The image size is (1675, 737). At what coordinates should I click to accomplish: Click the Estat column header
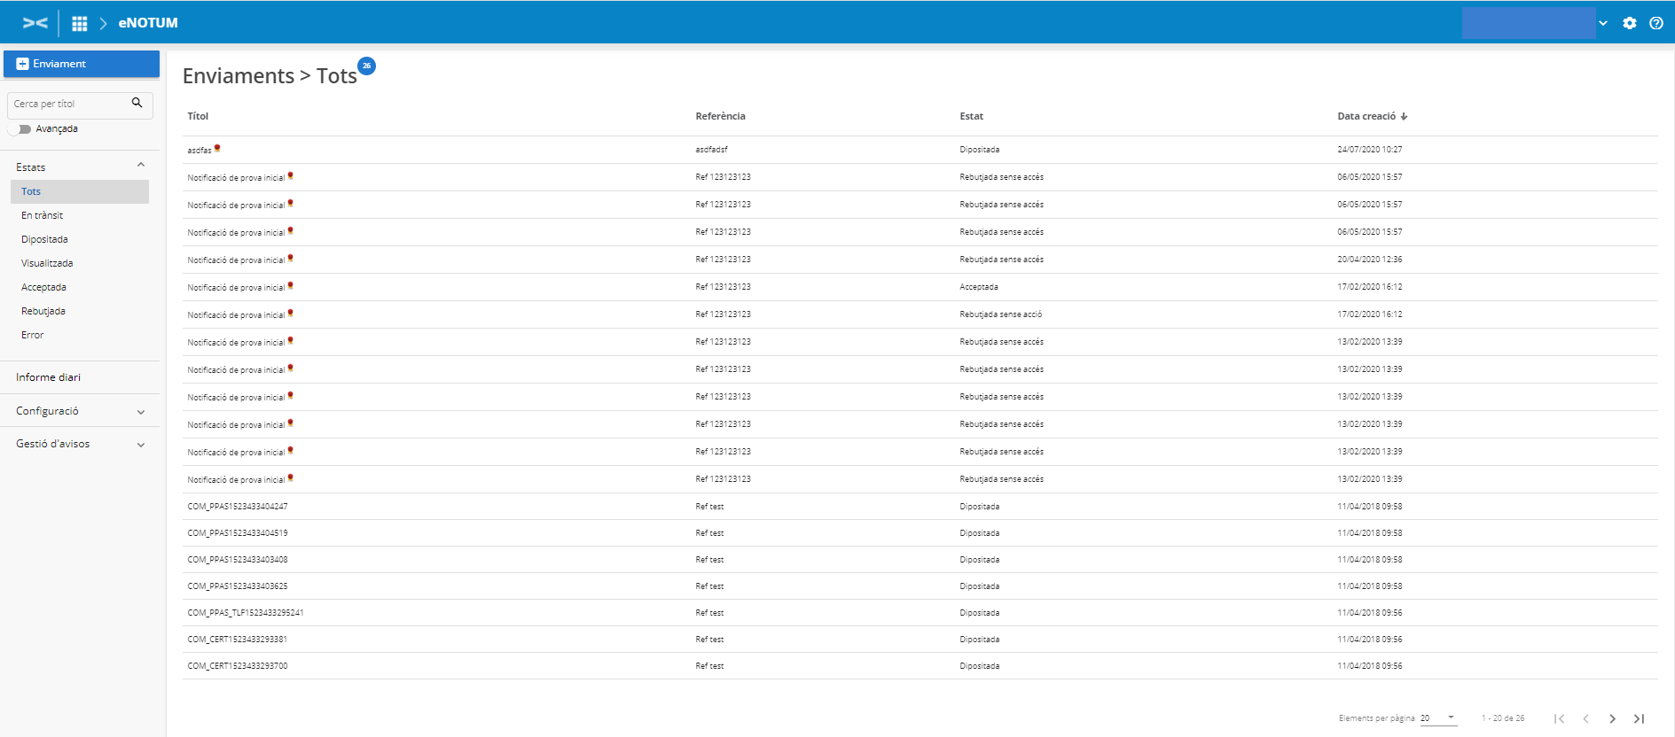tap(971, 116)
